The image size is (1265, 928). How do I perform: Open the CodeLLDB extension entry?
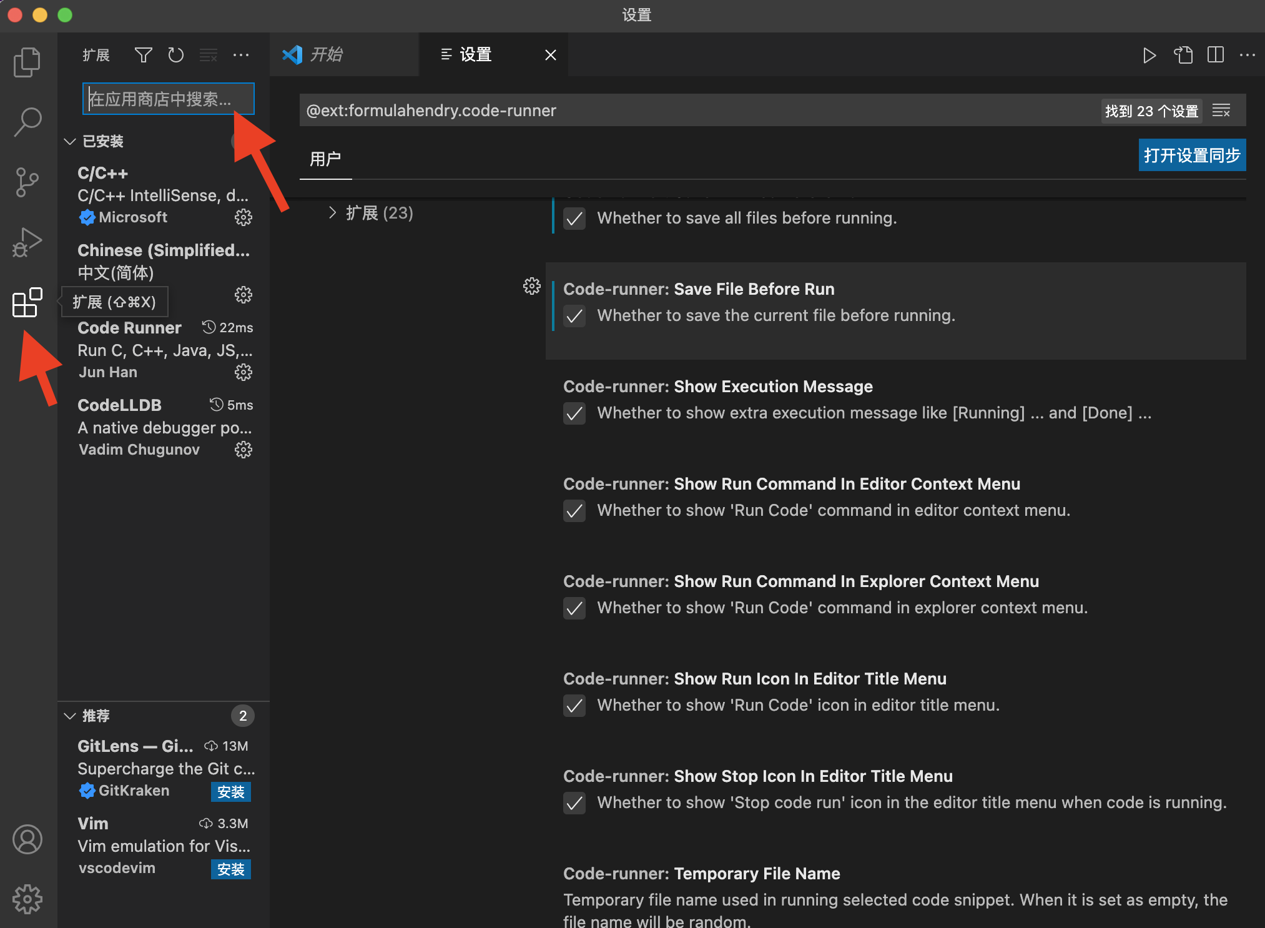click(x=164, y=428)
